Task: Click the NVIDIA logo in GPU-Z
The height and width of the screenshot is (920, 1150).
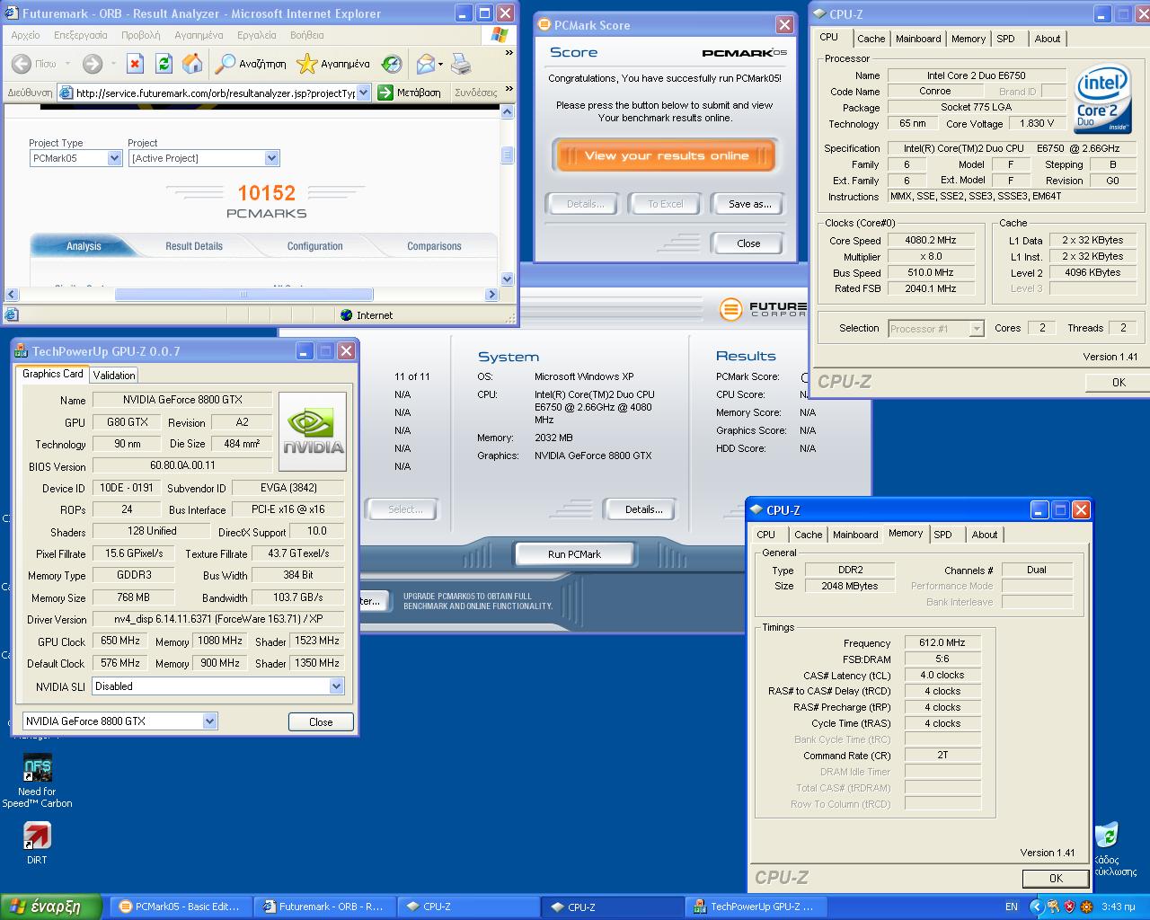Action: (313, 431)
